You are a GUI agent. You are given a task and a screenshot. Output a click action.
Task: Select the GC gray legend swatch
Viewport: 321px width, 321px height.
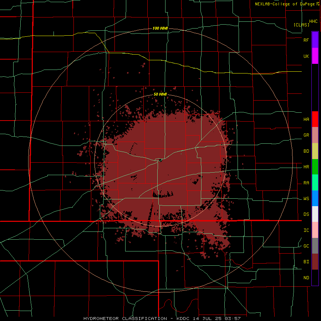click(315, 246)
